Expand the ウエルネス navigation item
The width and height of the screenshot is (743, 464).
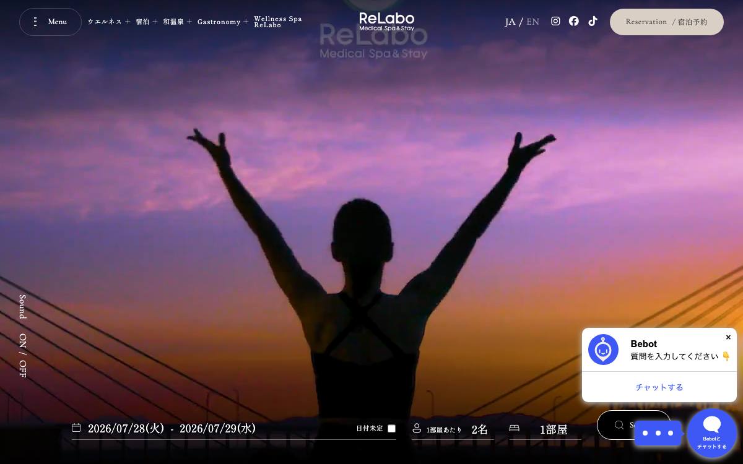pos(109,22)
